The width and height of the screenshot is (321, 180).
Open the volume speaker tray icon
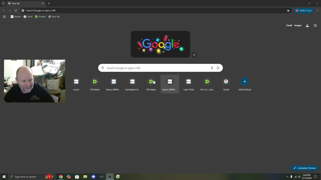coord(299,177)
